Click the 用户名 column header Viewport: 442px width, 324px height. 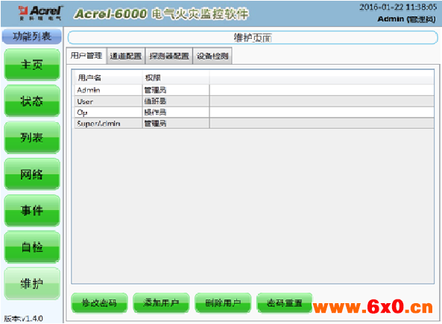point(108,77)
